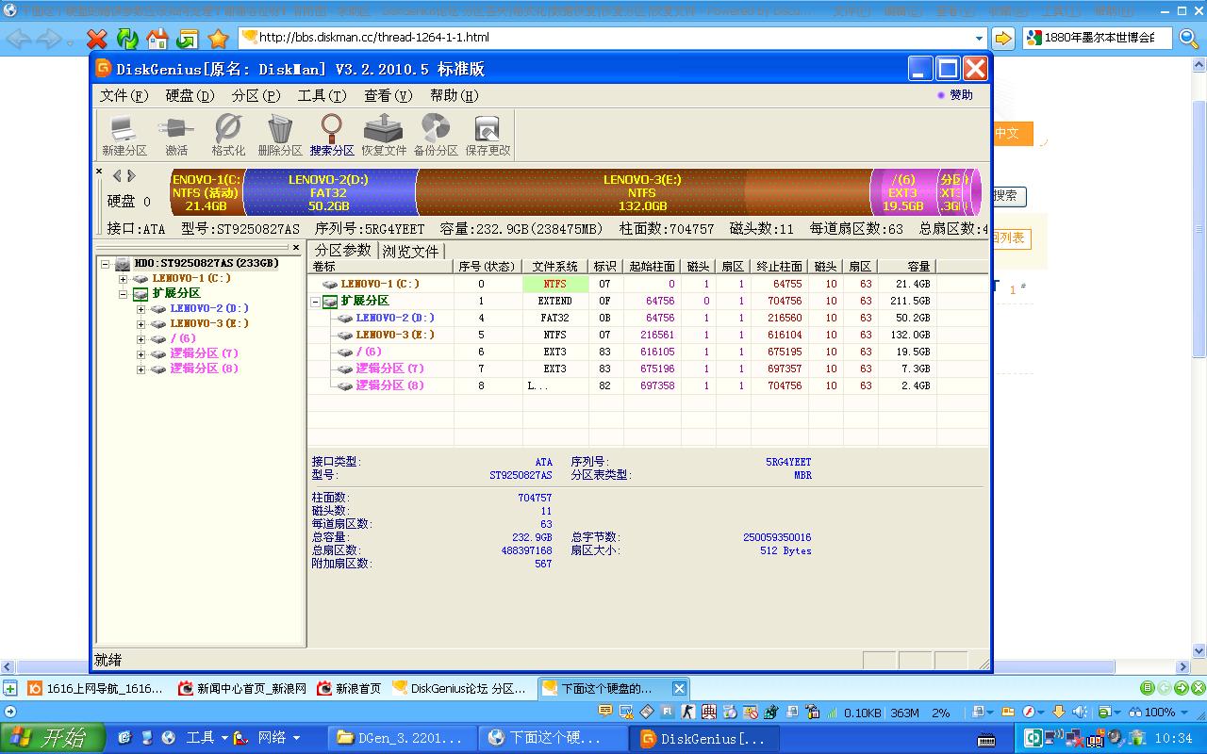The width and height of the screenshot is (1207, 754).
Task: Switch to browser tab DiskGenius论坛 分区
Action: (461, 688)
